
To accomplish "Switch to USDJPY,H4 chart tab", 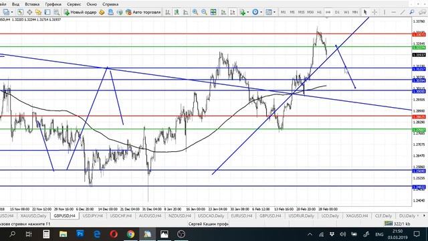I will coord(92,216).
